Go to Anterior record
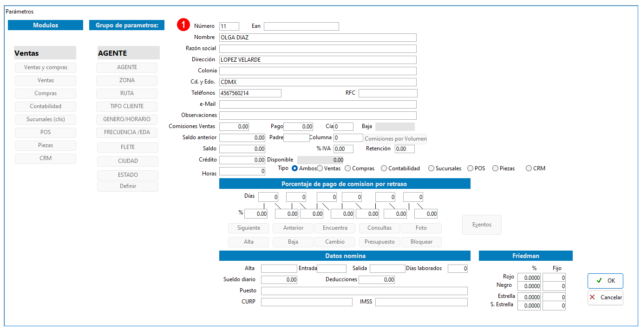Image resolution: width=641 pixels, height=329 pixels. click(x=293, y=228)
